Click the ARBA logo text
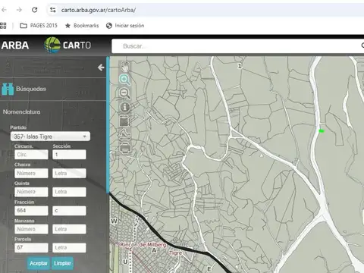Image resolution: width=364 pixels, height=273 pixels. click(15, 45)
